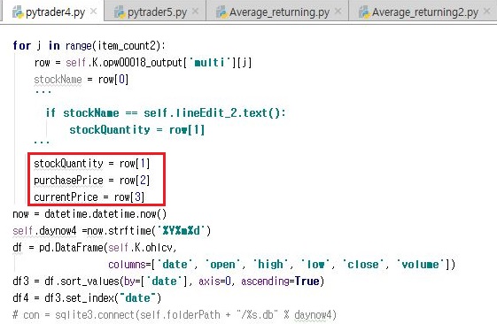Click the 'volume' string in columns list

pos(421,265)
